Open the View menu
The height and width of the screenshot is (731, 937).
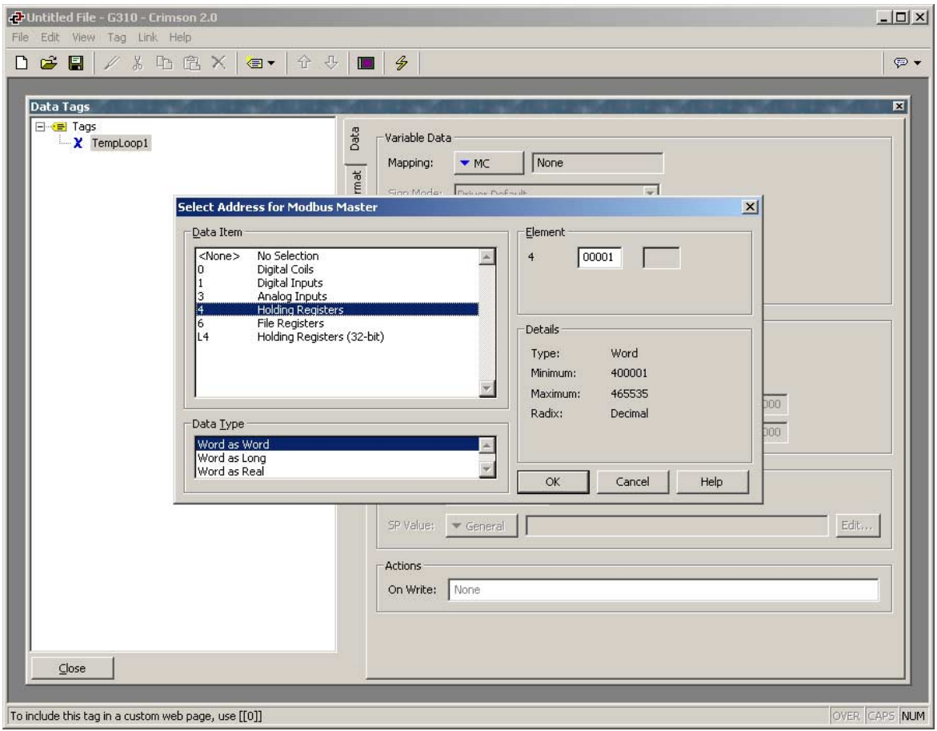pos(83,37)
